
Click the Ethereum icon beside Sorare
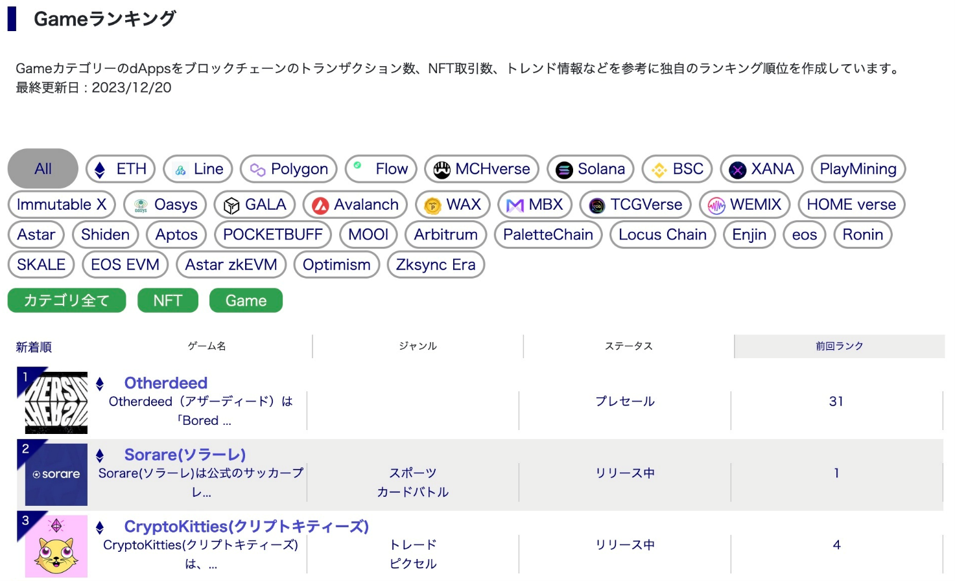[x=100, y=456]
